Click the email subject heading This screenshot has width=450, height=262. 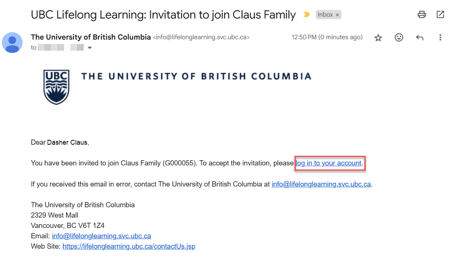click(163, 15)
